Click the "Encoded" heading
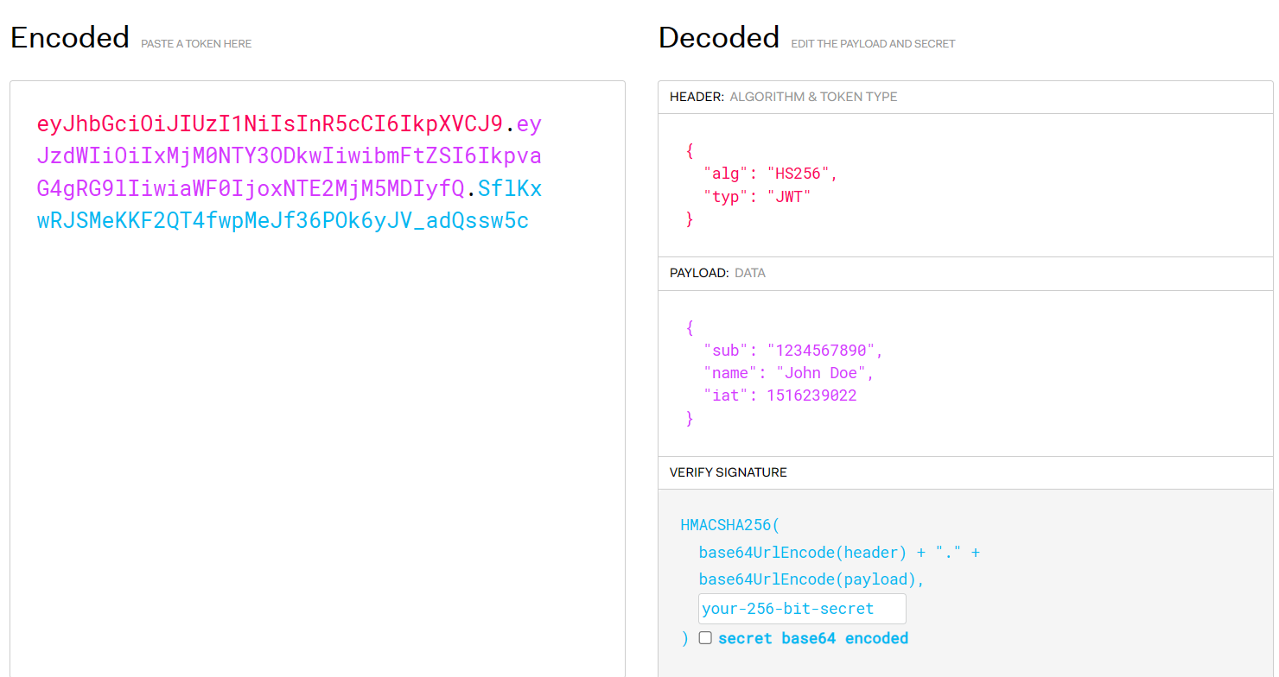 (70, 38)
